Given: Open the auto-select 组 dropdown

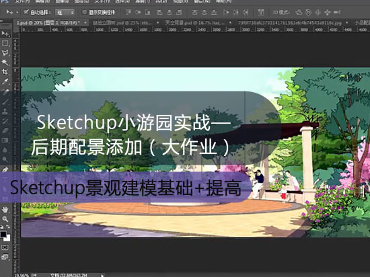Looking at the screenshot, I should pos(65,12).
